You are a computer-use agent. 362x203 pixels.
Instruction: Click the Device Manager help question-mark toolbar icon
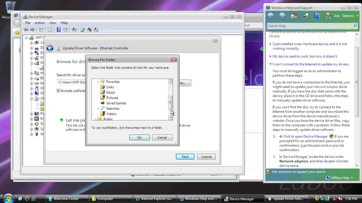[x=59, y=30]
